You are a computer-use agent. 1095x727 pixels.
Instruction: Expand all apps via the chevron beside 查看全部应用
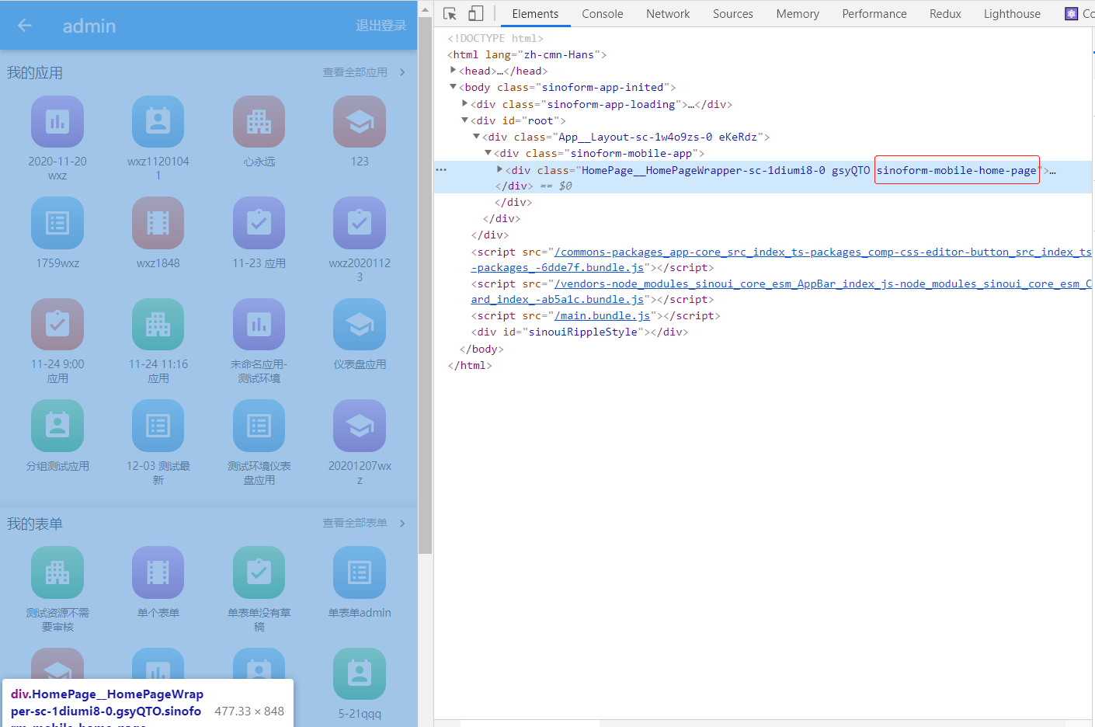pos(402,72)
